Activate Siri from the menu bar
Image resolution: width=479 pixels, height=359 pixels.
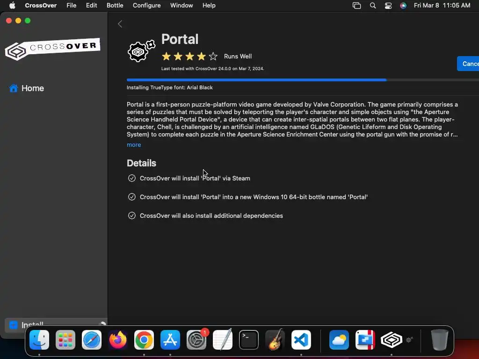click(x=403, y=6)
